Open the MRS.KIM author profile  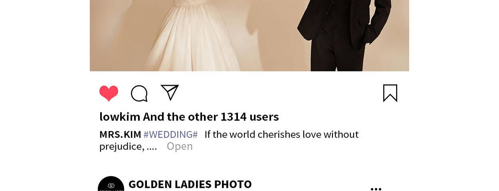pyautogui.click(x=120, y=134)
